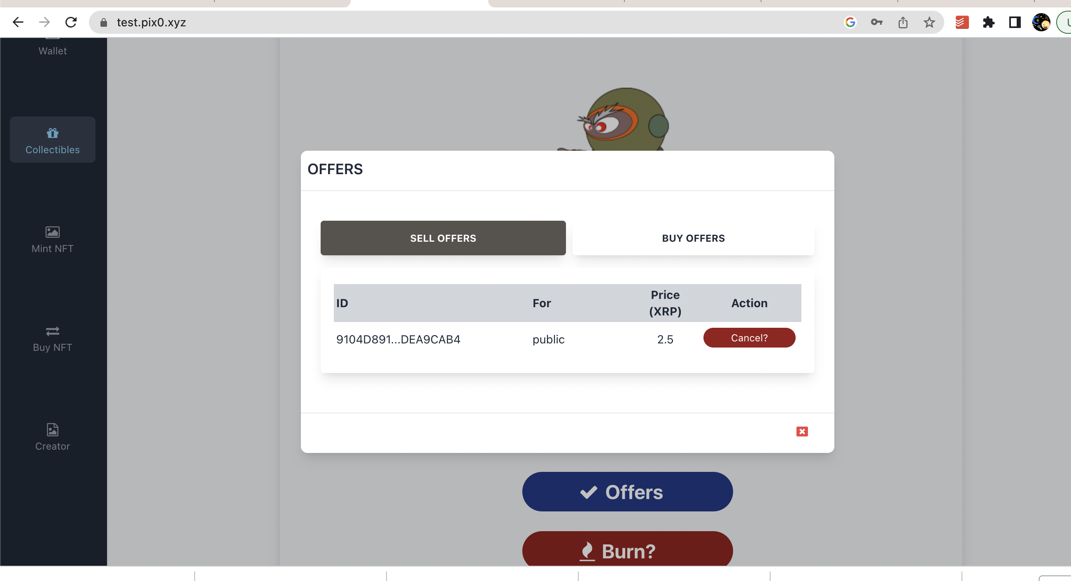Screen dimensions: 1071x581
Task: Bookmark the page with the star icon
Action: [x=929, y=22]
